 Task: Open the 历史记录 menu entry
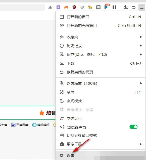tap(100, 46)
